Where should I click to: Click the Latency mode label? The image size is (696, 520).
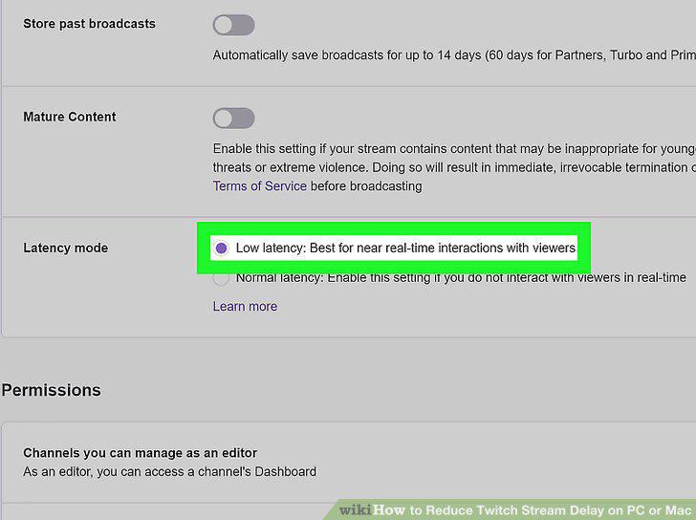66,248
